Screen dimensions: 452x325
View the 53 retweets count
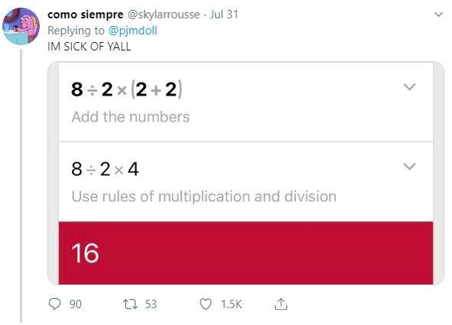[151, 304]
